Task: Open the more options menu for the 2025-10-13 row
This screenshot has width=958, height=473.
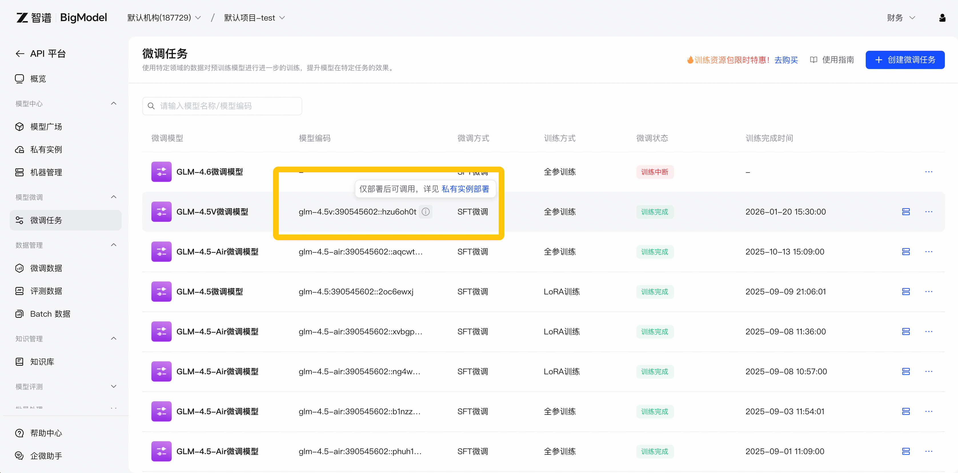Action: coord(928,252)
